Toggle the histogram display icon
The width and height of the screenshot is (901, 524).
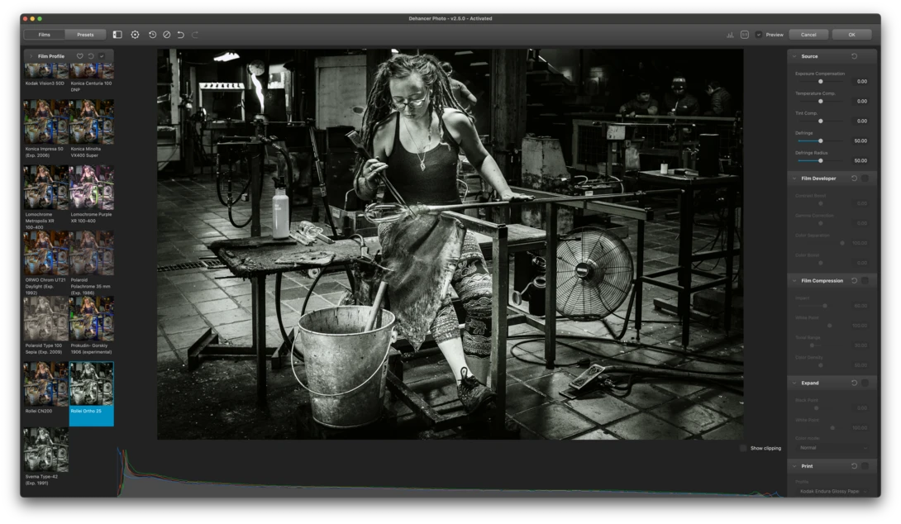pyautogui.click(x=730, y=35)
